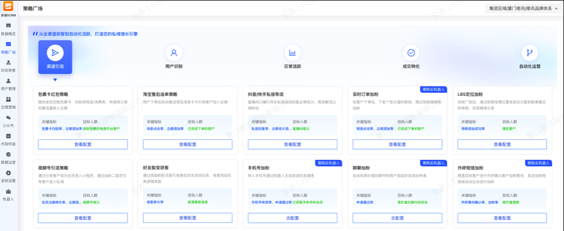This screenshot has height=231, width=564.
Task: Click the 手机号加粉 card title
Action: click(258, 168)
